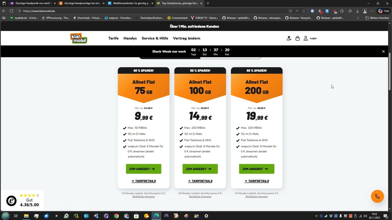392x220 pixels.
Task: Open the Trusted Shops rating badge
Action: (x=22, y=200)
